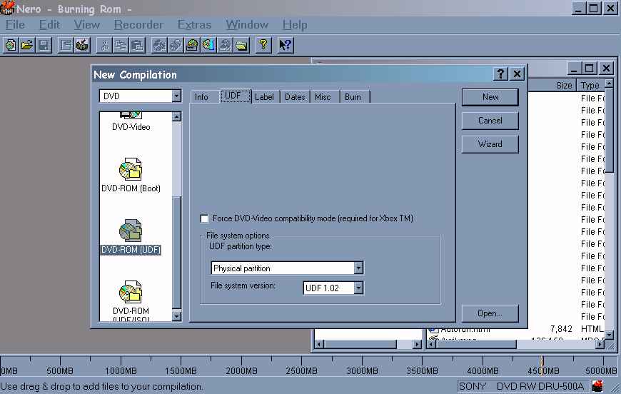Viewport: 621px width, 394px height.
Task: Click the question mark button in New Compilation titlebar
Action: click(x=500, y=74)
